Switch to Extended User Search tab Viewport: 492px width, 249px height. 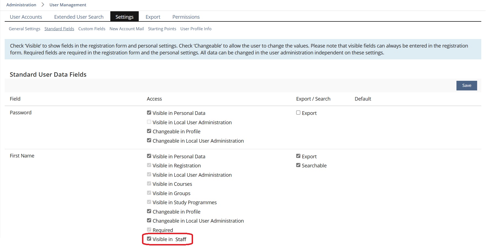point(79,17)
